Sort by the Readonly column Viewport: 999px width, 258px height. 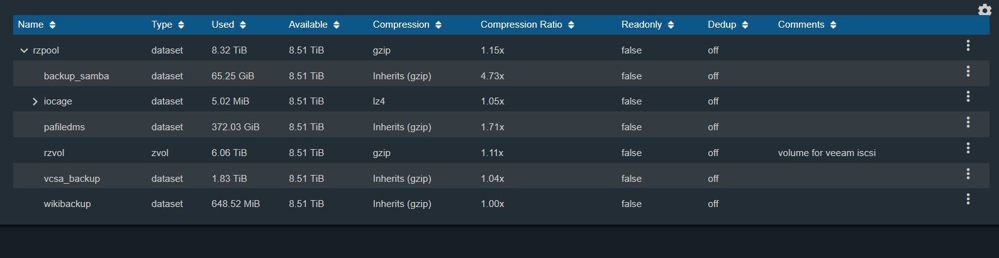click(648, 25)
